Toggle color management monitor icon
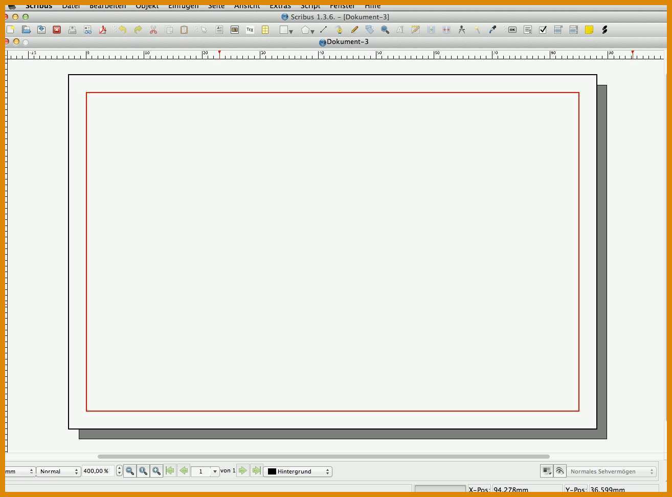 [x=547, y=471]
